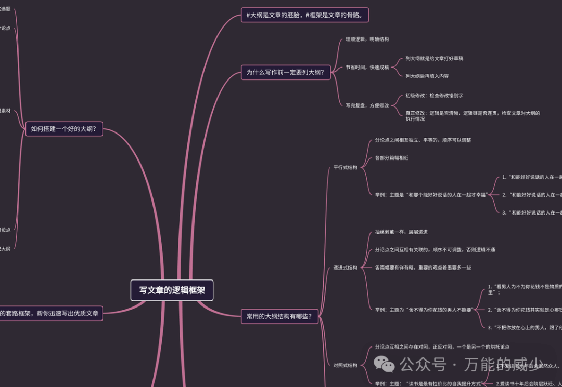This screenshot has height=387, width=562.
Task: Click the text 抽丝剥茧一样，层层递进
Action: (x=401, y=232)
